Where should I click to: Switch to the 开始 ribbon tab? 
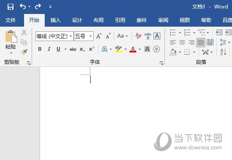pyautogui.click(x=34, y=20)
